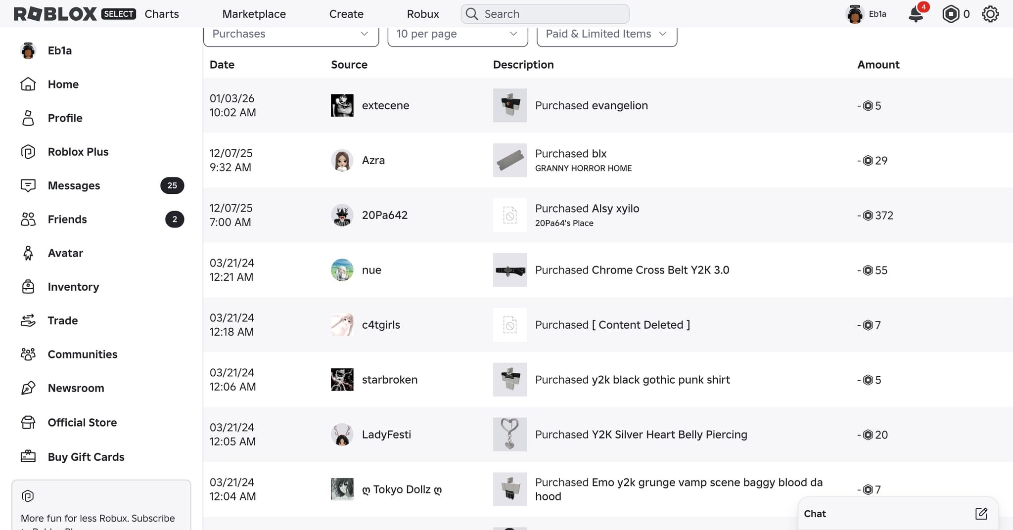Open the Tokyo Dollz seller avatar
The width and height of the screenshot is (1013, 530).
[x=342, y=489]
